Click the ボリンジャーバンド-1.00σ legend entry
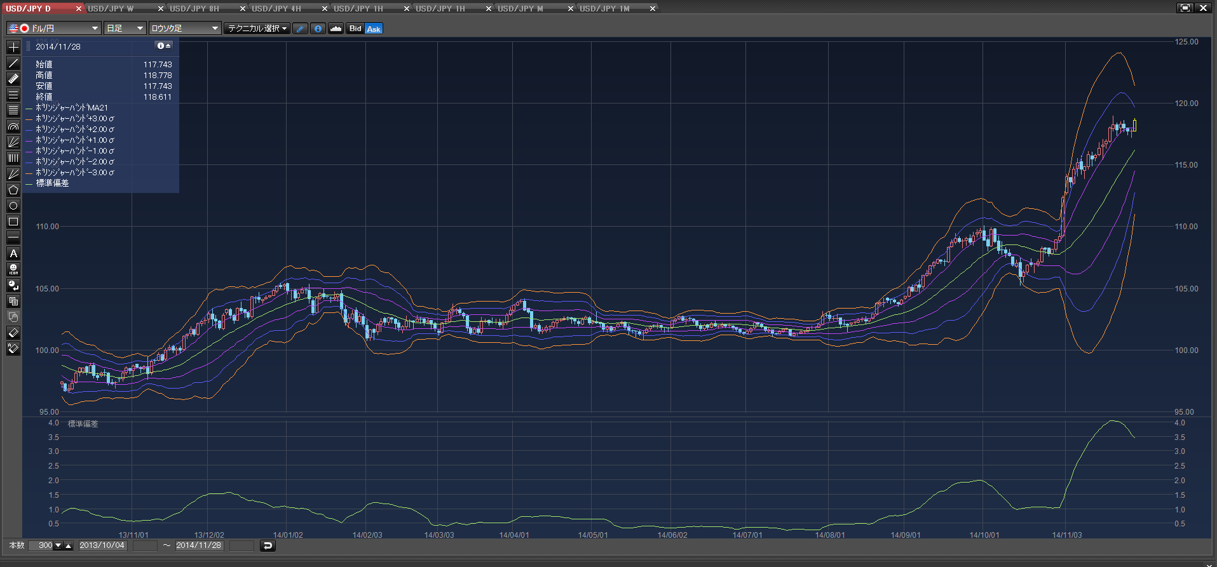The height and width of the screenshot is (567, 1217). 75,151
